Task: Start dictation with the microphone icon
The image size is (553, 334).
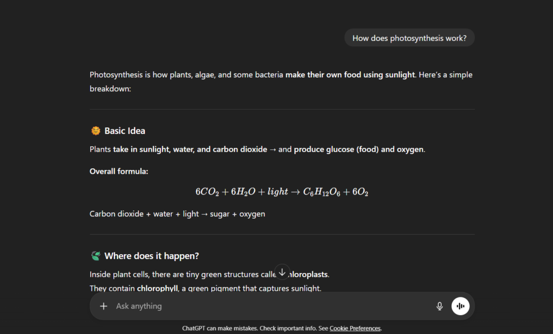Action: 440,306
